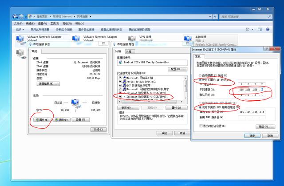Click 属性(P) button in 本地连接 状态
The width and height of the screenshot is (284, 186).
coord(43,120)
